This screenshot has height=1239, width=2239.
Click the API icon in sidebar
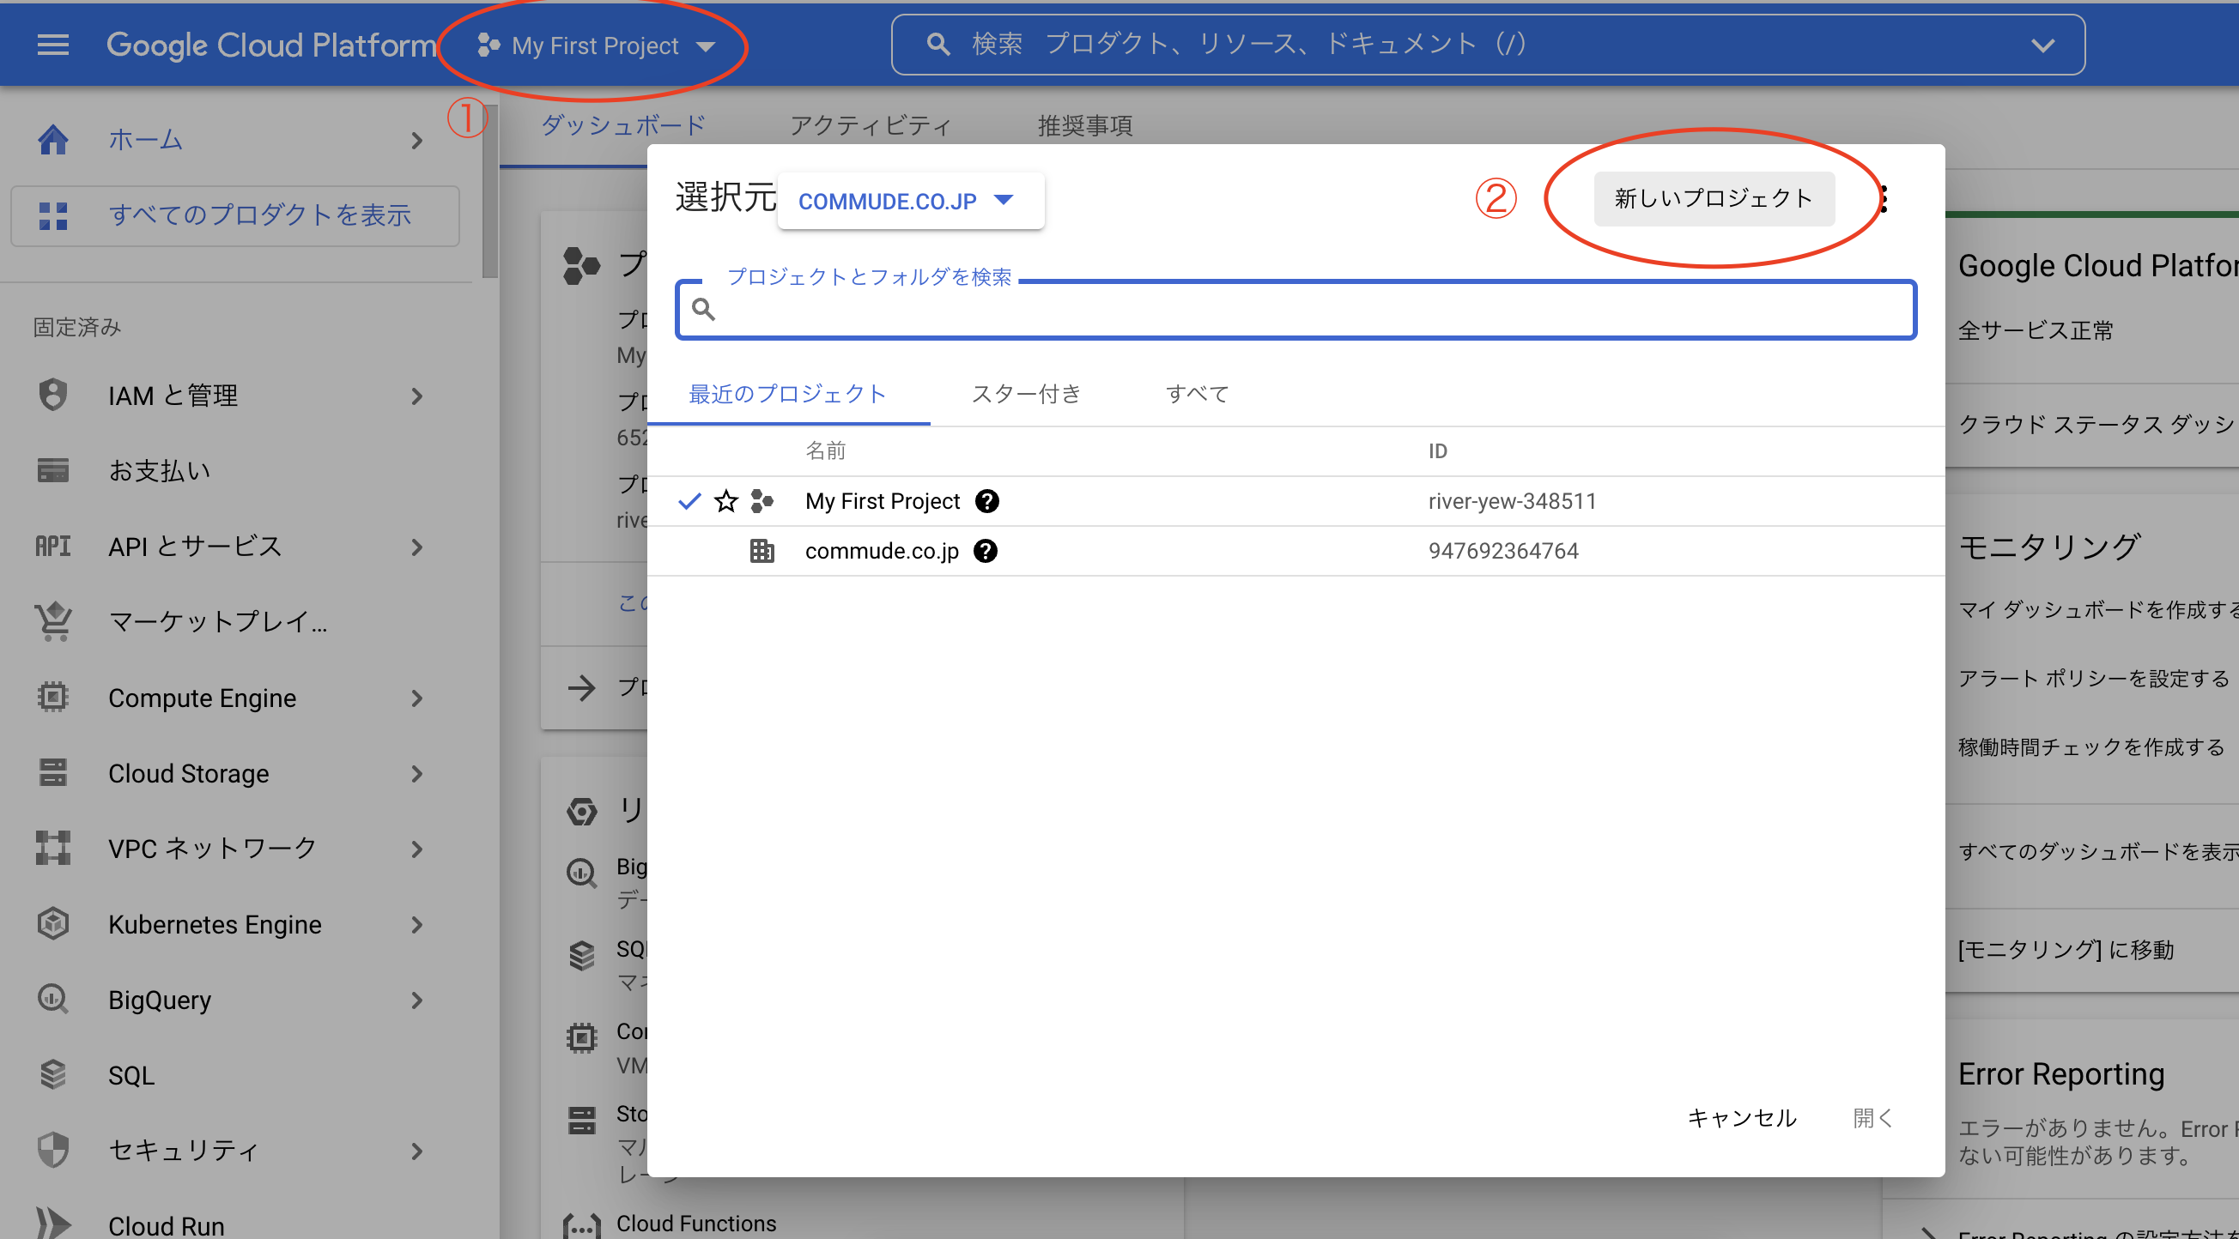(x=53, y=547)
